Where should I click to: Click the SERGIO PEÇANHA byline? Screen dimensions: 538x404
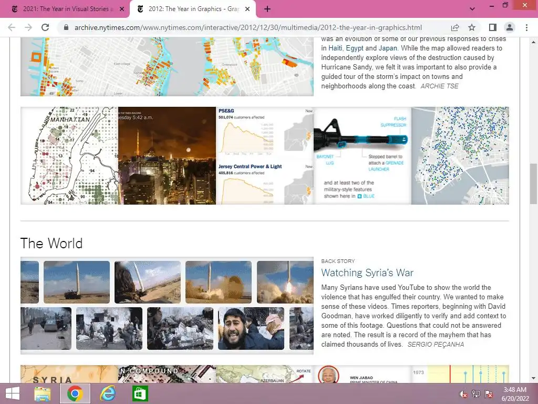(436, 345)
